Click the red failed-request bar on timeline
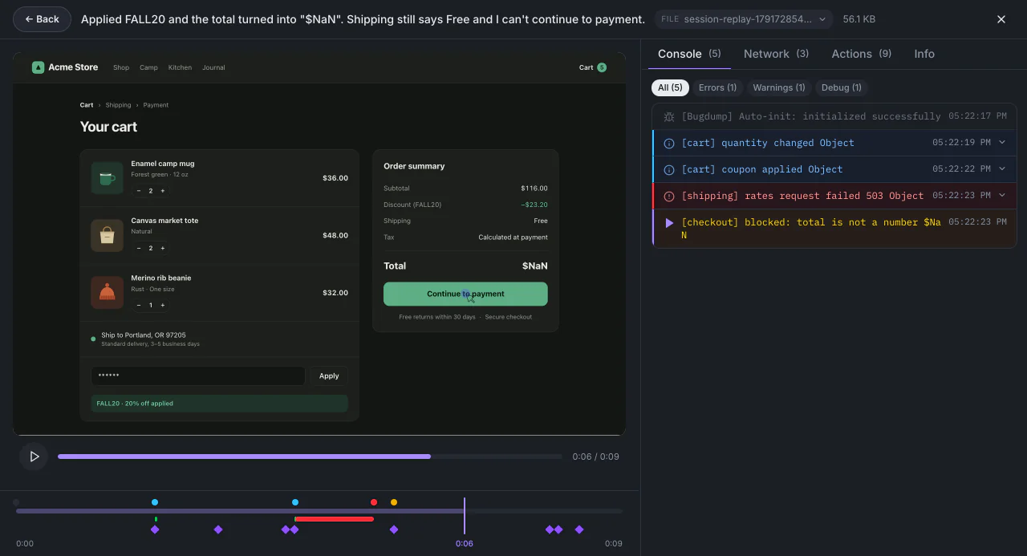Viewport: 1027px width, 556px height. coord(334,519)
